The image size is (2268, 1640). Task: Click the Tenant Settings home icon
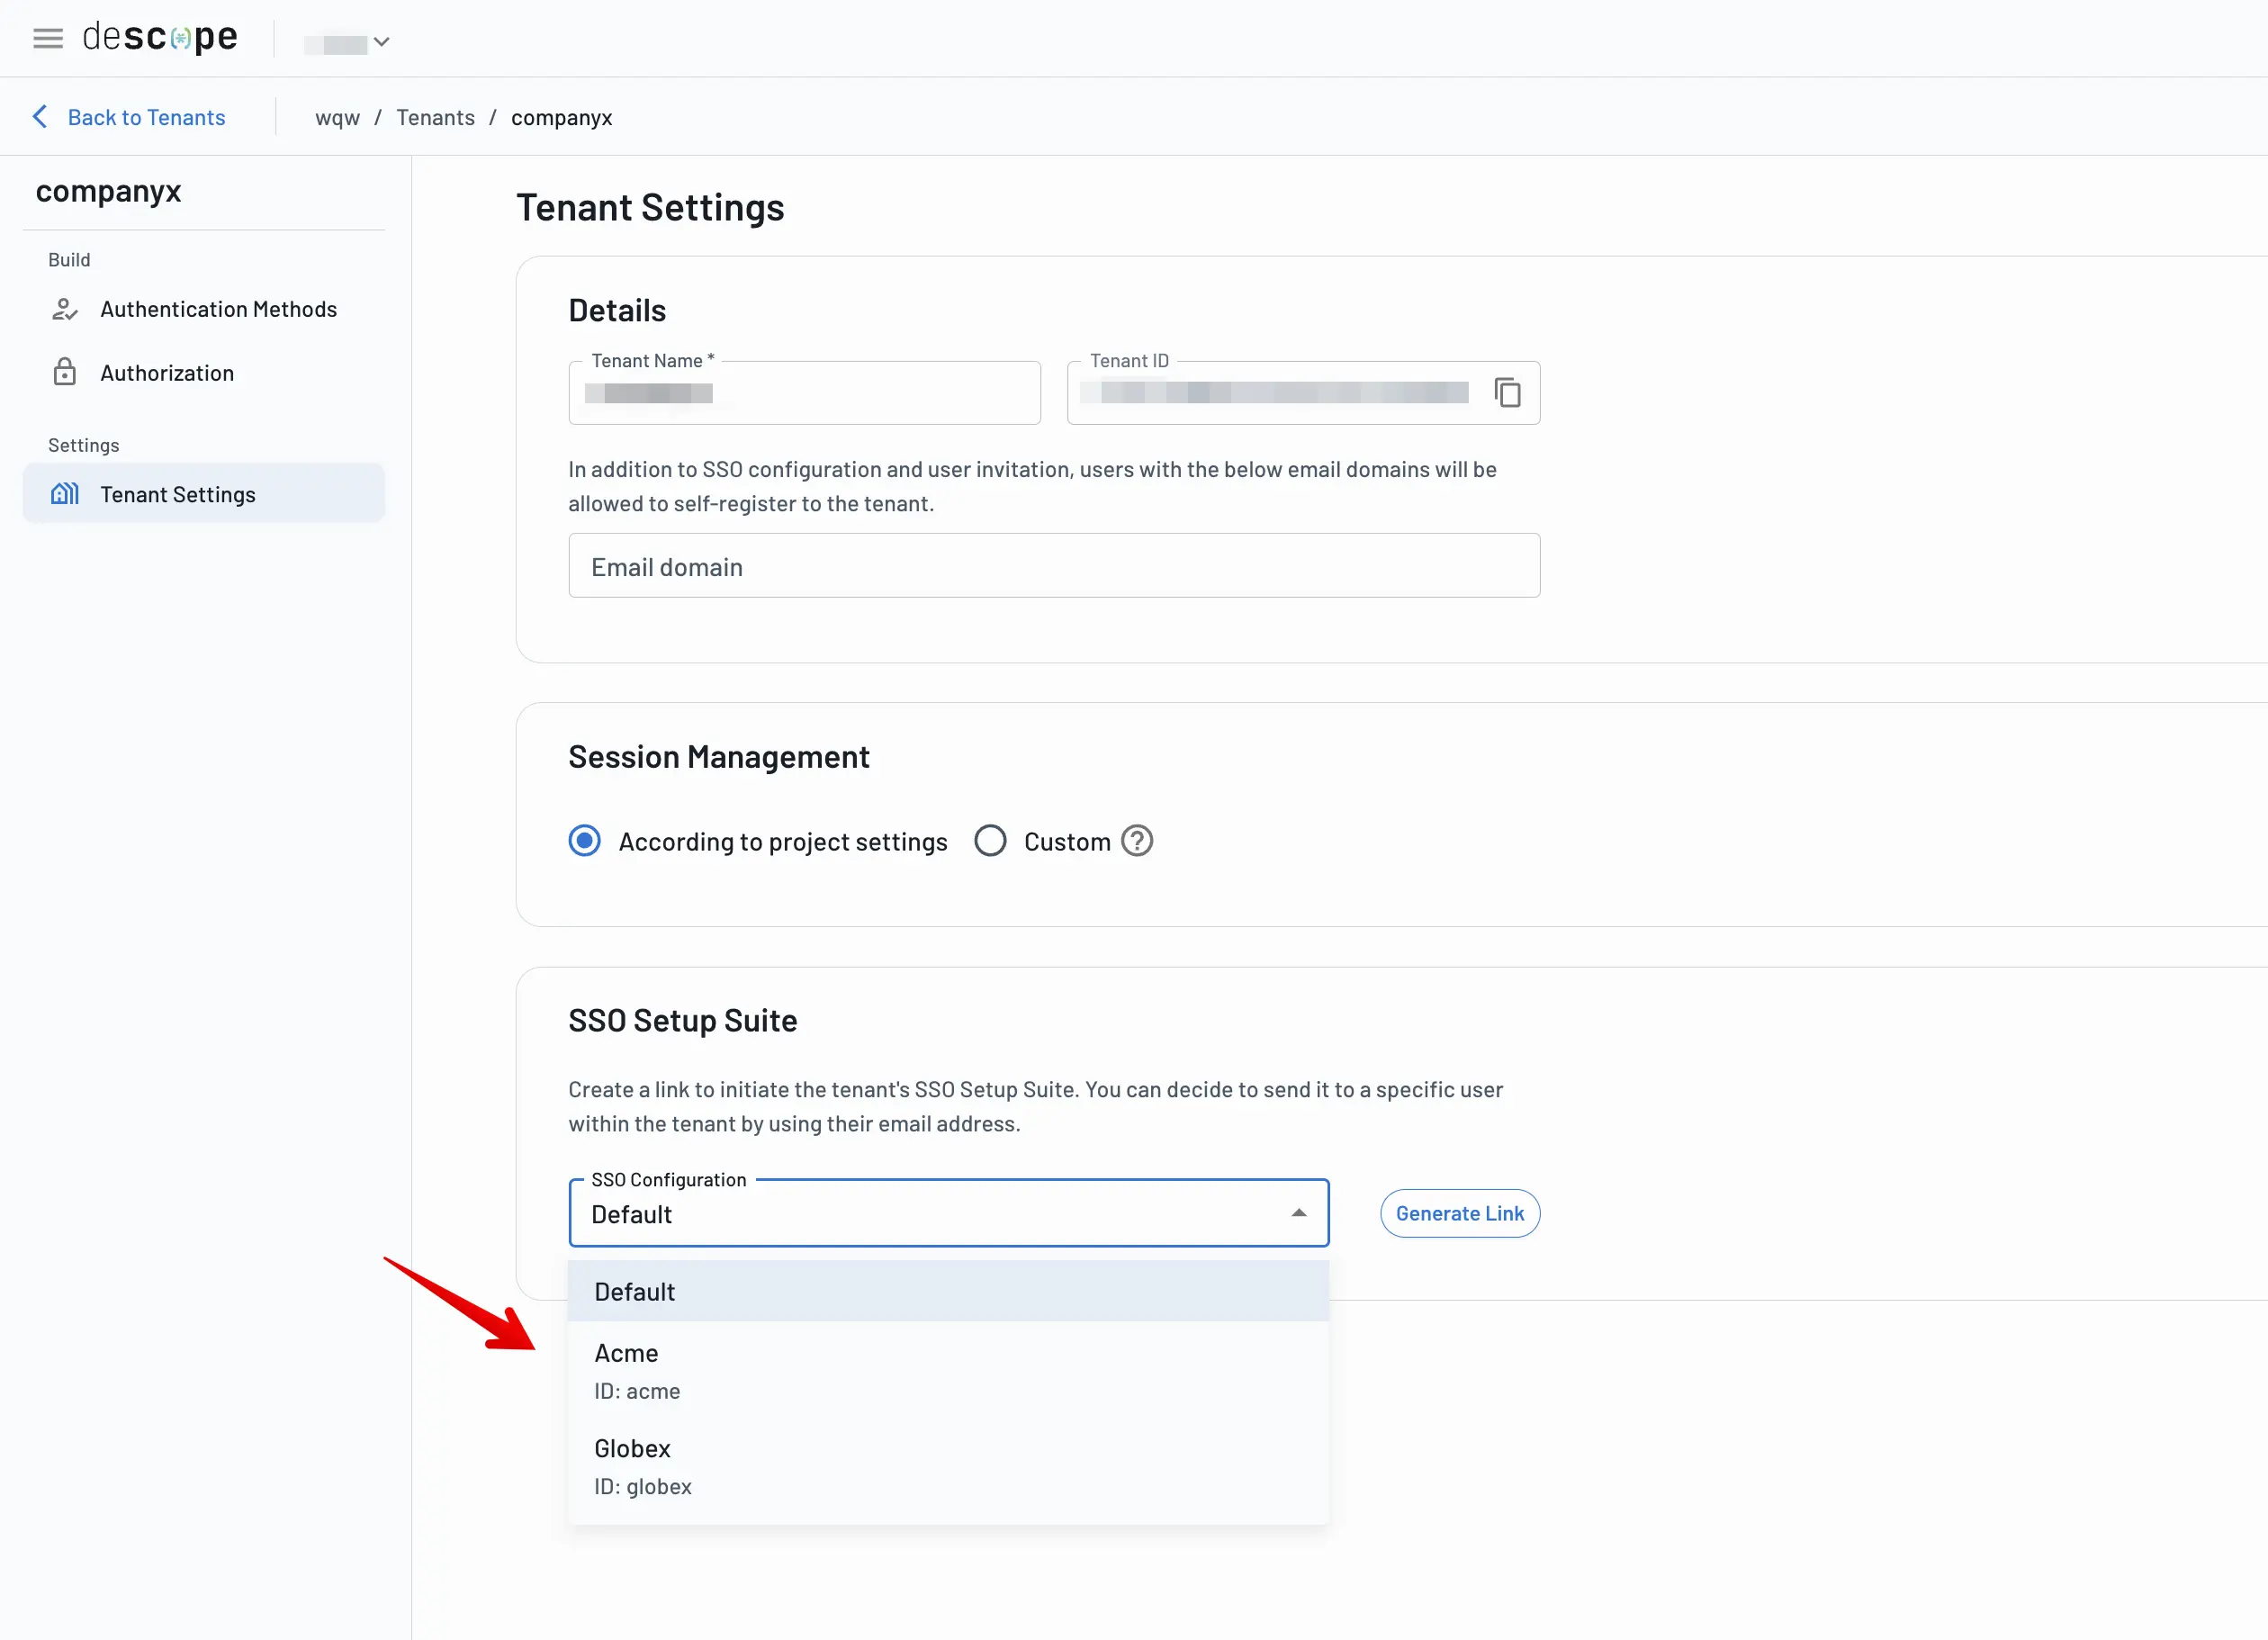point(64,493)
